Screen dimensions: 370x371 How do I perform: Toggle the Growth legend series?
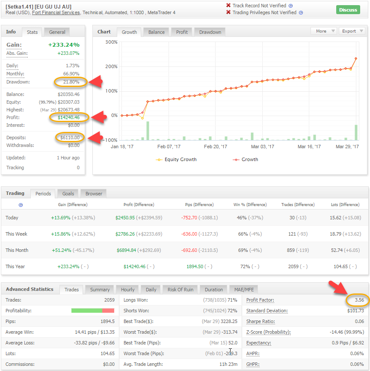pyautogui.click(x=246, y=159)
